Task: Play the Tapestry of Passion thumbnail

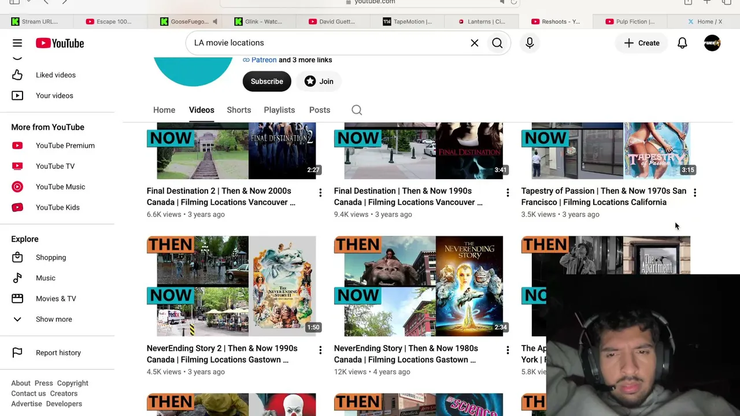Action: coord(606,151)
